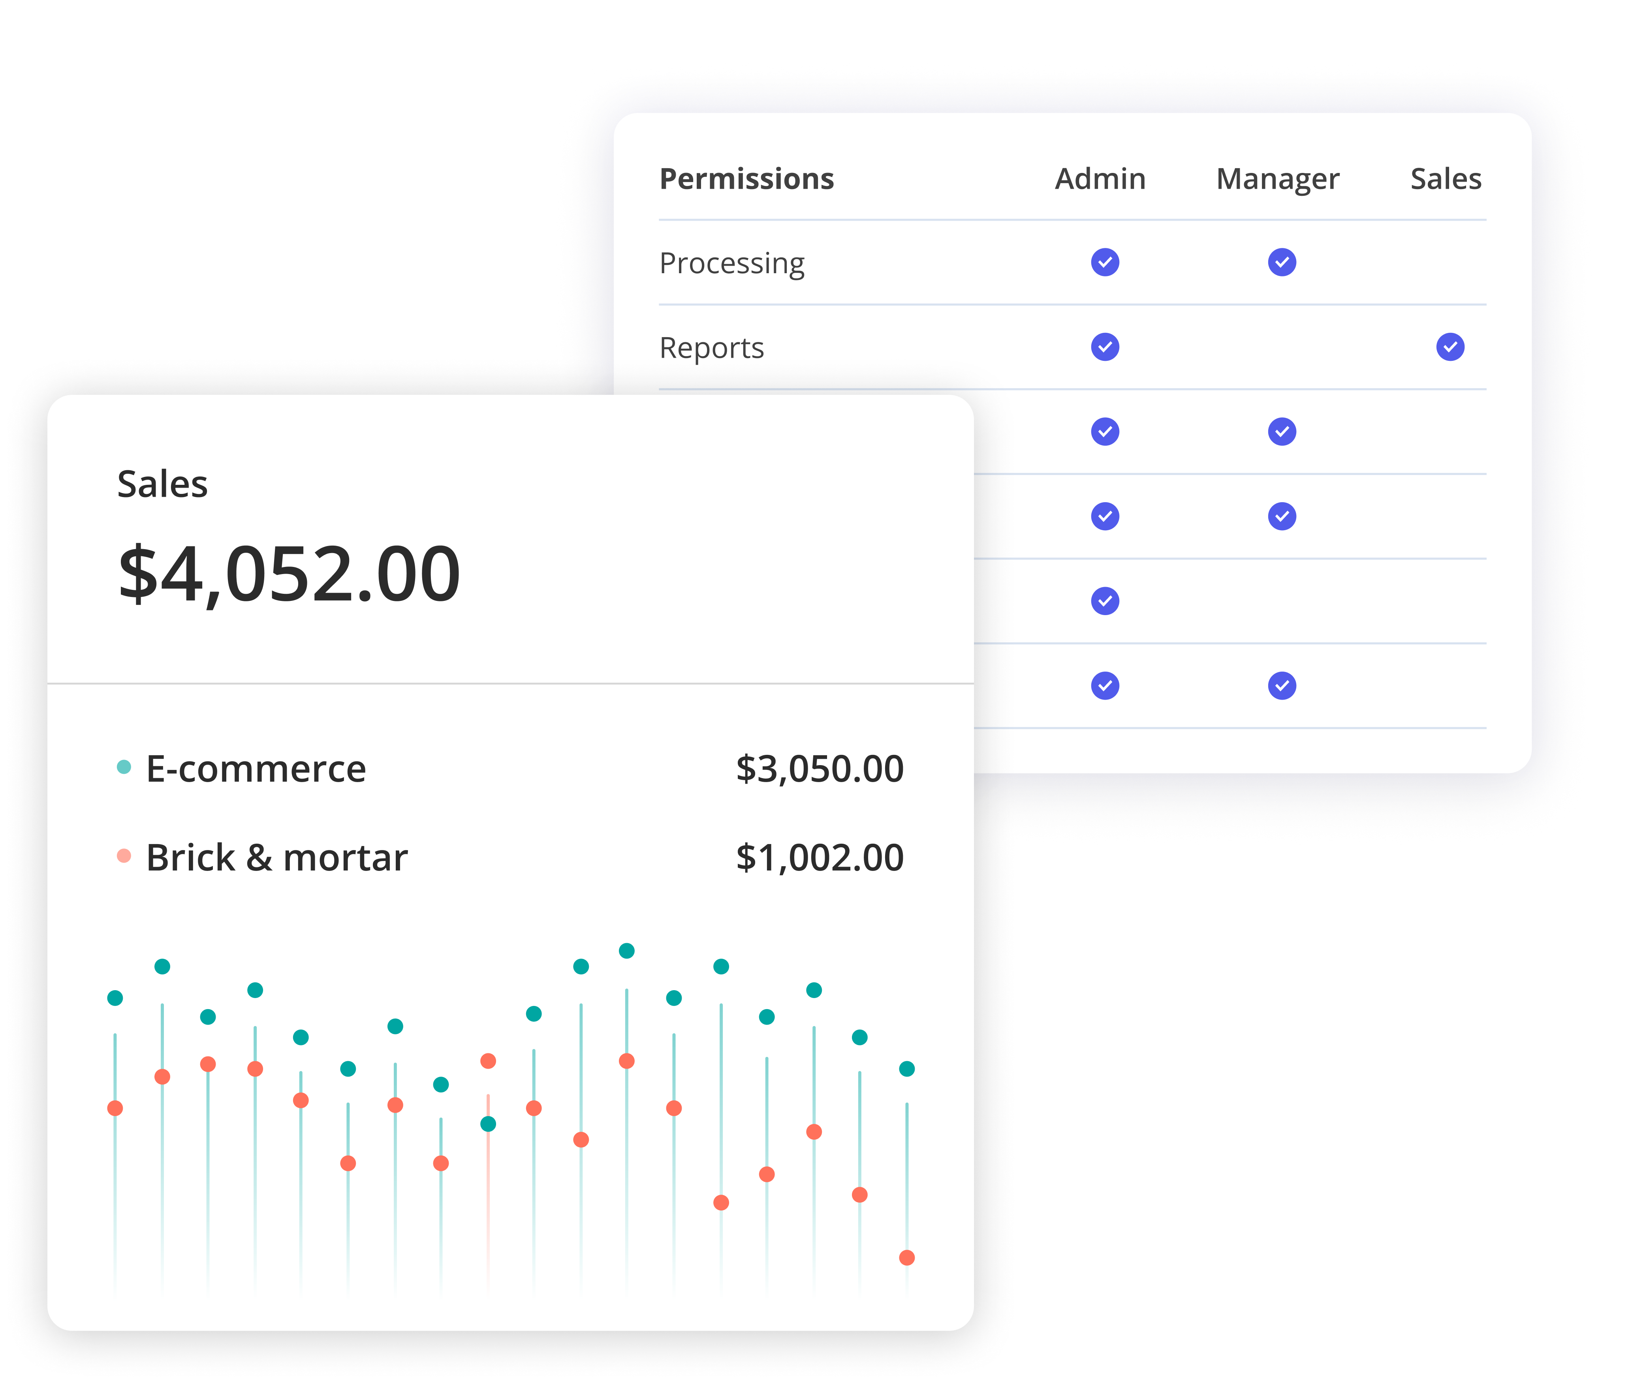Click the teal E-commerce legend dot
The width and height of the screenshot is (1645, 1383).
coord(124,767)
